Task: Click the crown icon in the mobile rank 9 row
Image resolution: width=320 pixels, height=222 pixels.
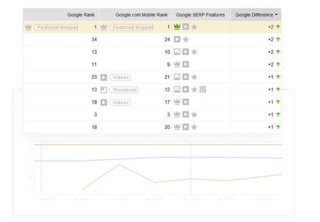Action: (x=177, y=64)
